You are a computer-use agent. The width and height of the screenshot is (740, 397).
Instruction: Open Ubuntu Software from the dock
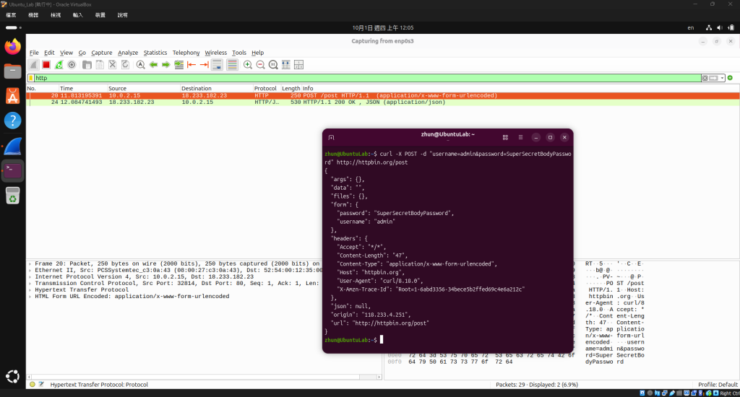click(x=13, y=96)
